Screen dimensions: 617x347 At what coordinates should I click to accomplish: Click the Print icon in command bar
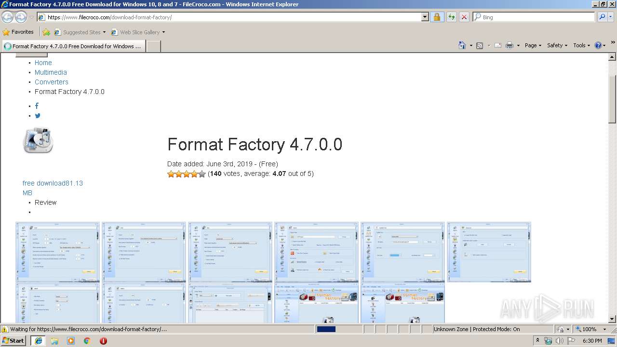510,45
